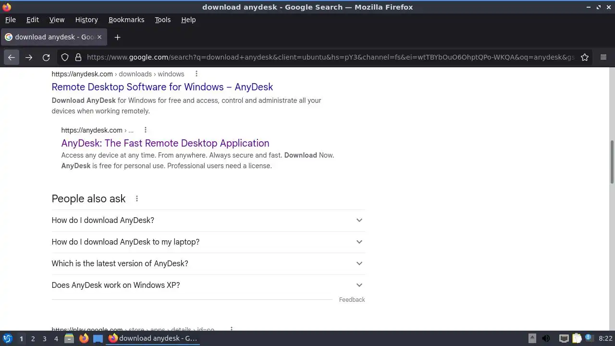
Task: Go back to the previous page
Action: tap(12, 57)
